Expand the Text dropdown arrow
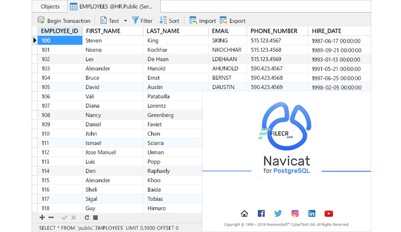 125,21
